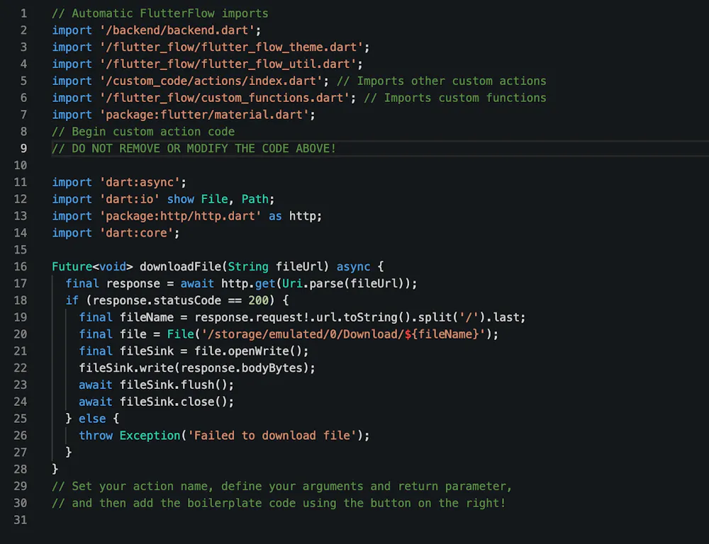
Task: Click the closing brace on line 28
Action: [x=55, y=469]
